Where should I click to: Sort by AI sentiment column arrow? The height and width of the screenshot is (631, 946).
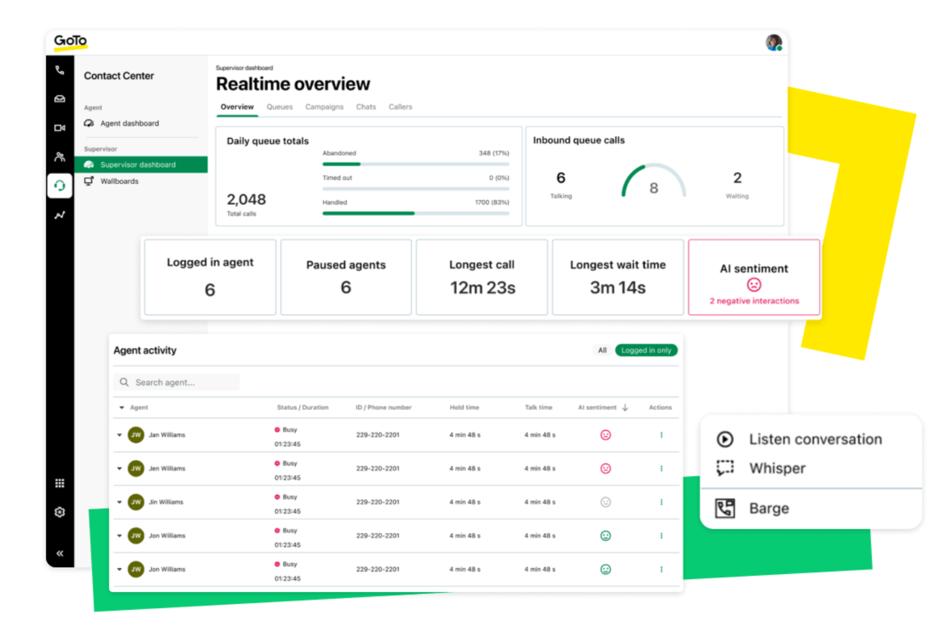[x=625, y=407]
